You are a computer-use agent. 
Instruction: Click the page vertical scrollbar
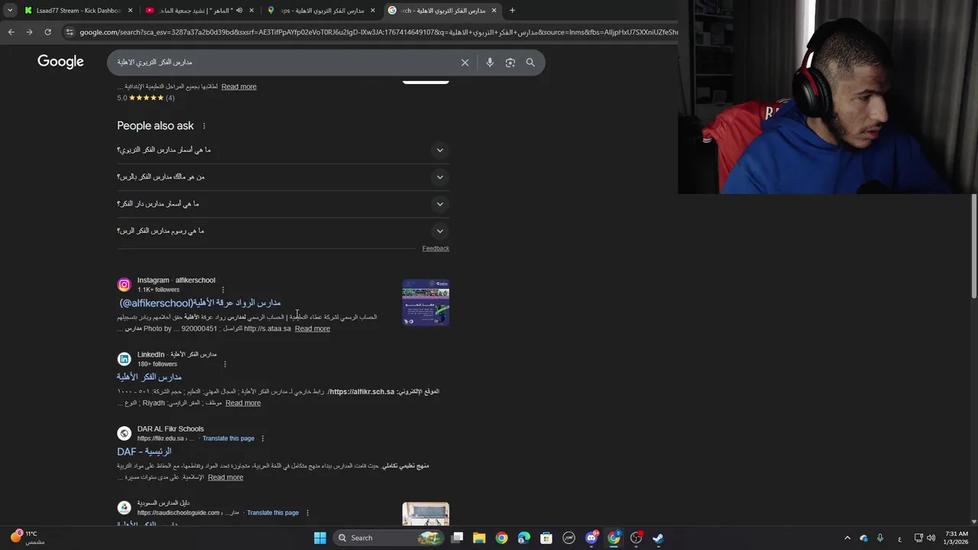973,246
